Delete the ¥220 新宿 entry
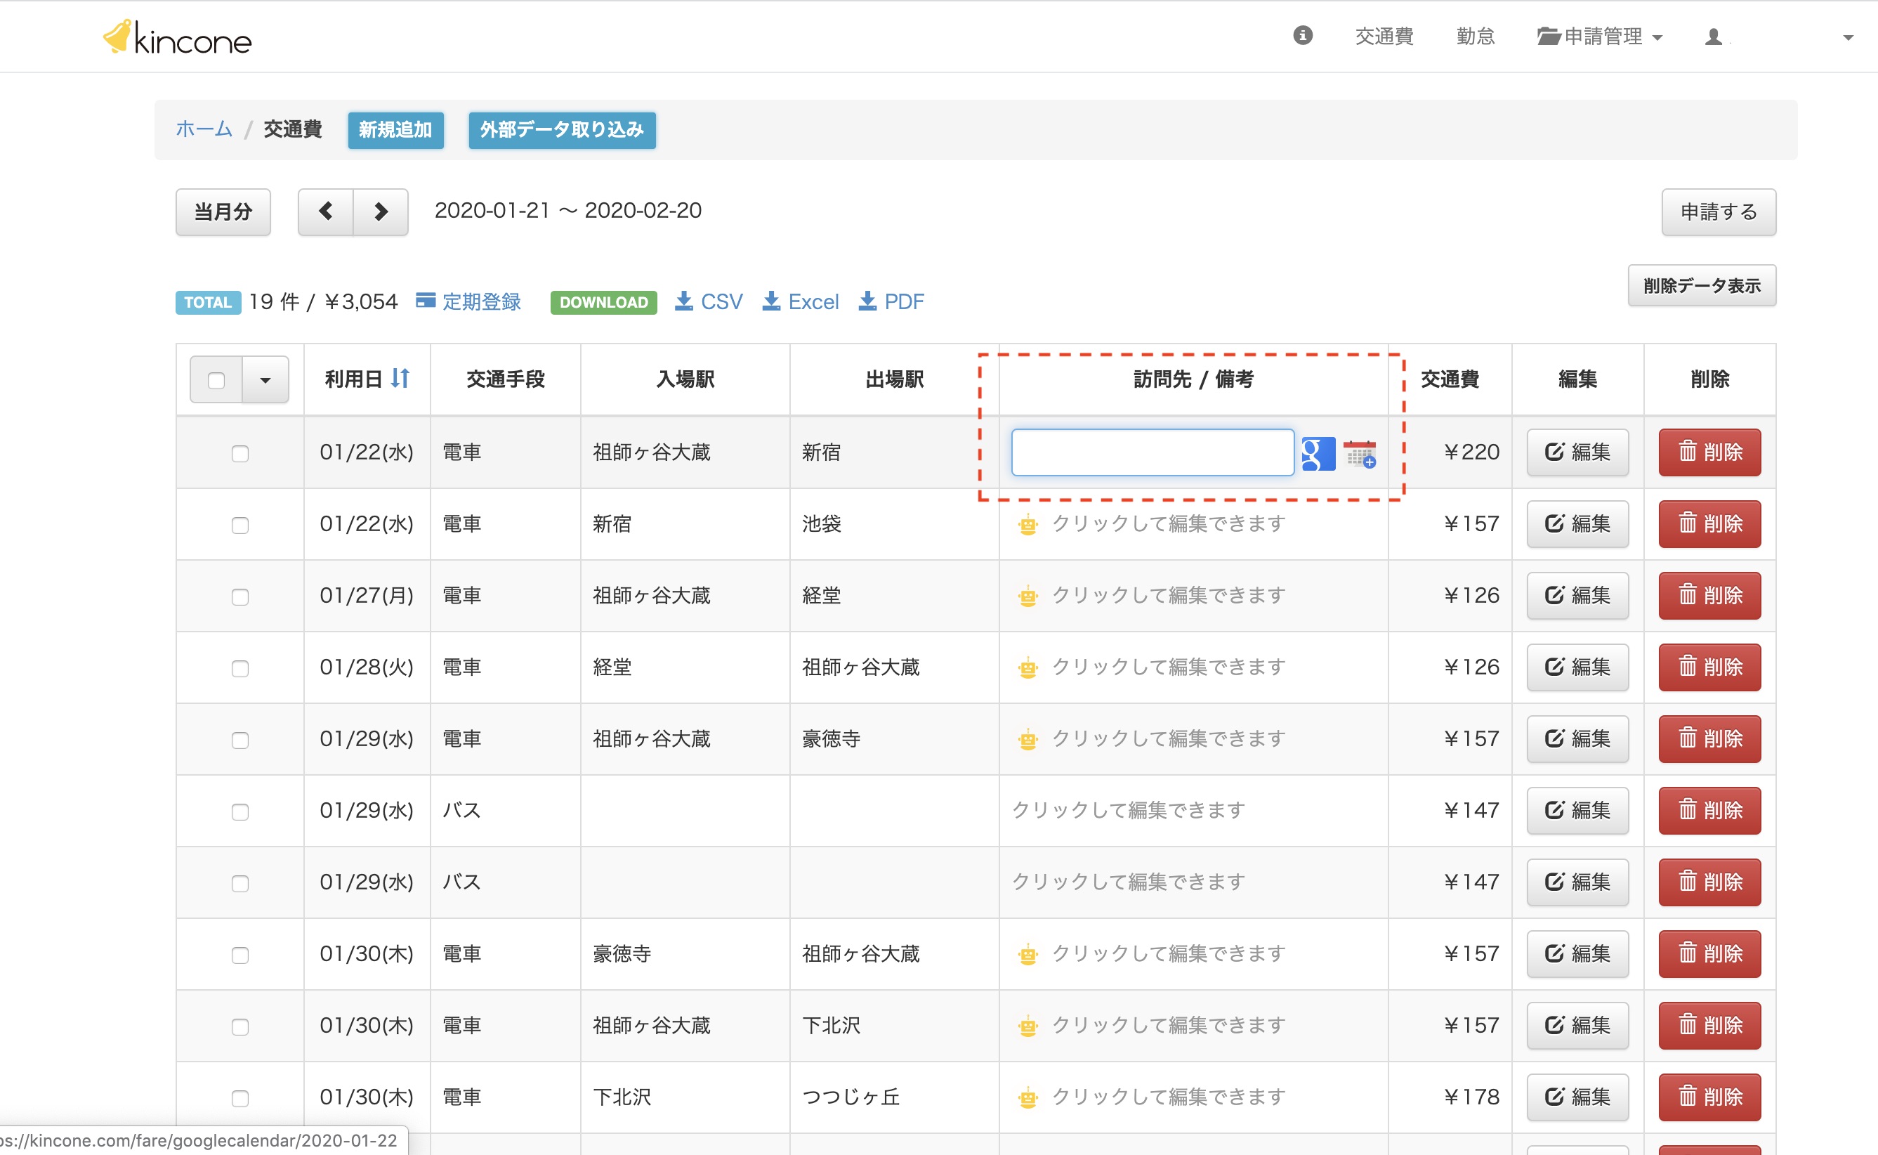The width and height of the screenshot is (1878, 1155). [1709, 452]
